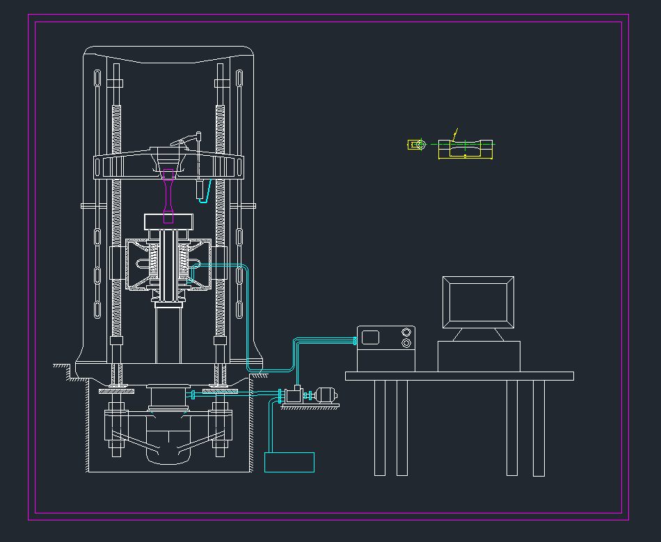Click the computer monitor screen

(478, 303)
